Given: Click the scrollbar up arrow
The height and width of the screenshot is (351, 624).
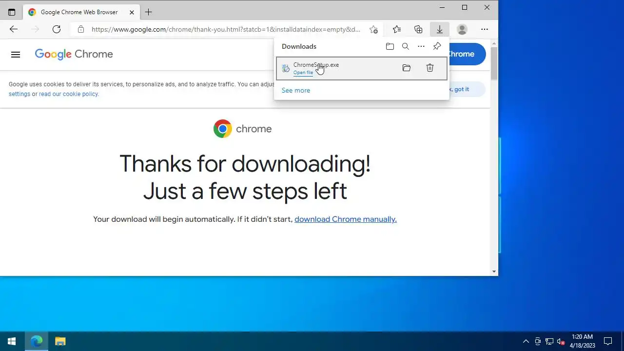Looking at the screenshot, I should click(494, 43).
